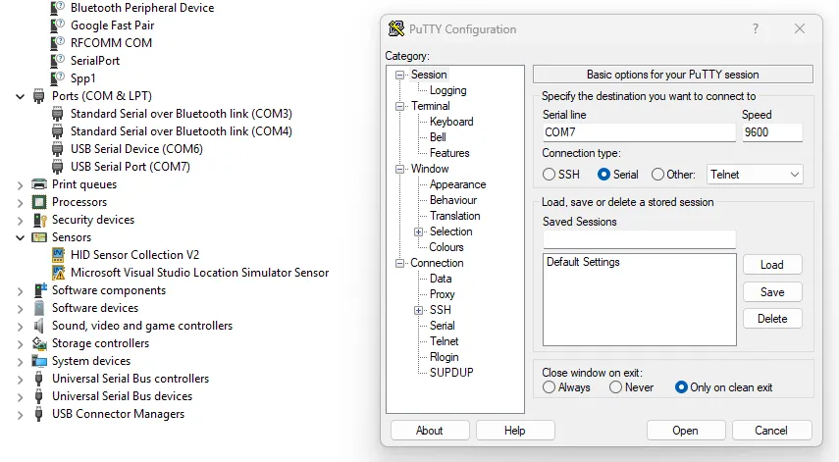Click the Sound, video and game controllers icon

[38, 326]
